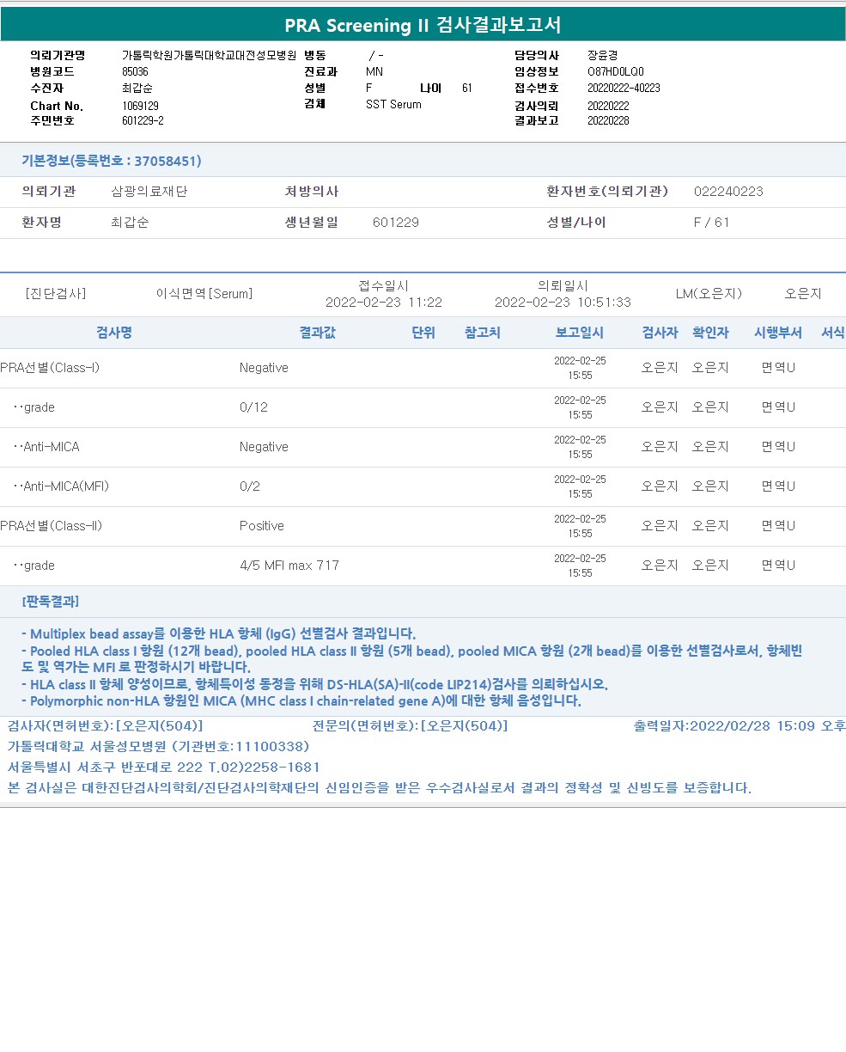Click the report title 'PRA Screening II 검사결과보고서'
The height and width of the screenshot is (1052, 846).
tap(423, 25)
